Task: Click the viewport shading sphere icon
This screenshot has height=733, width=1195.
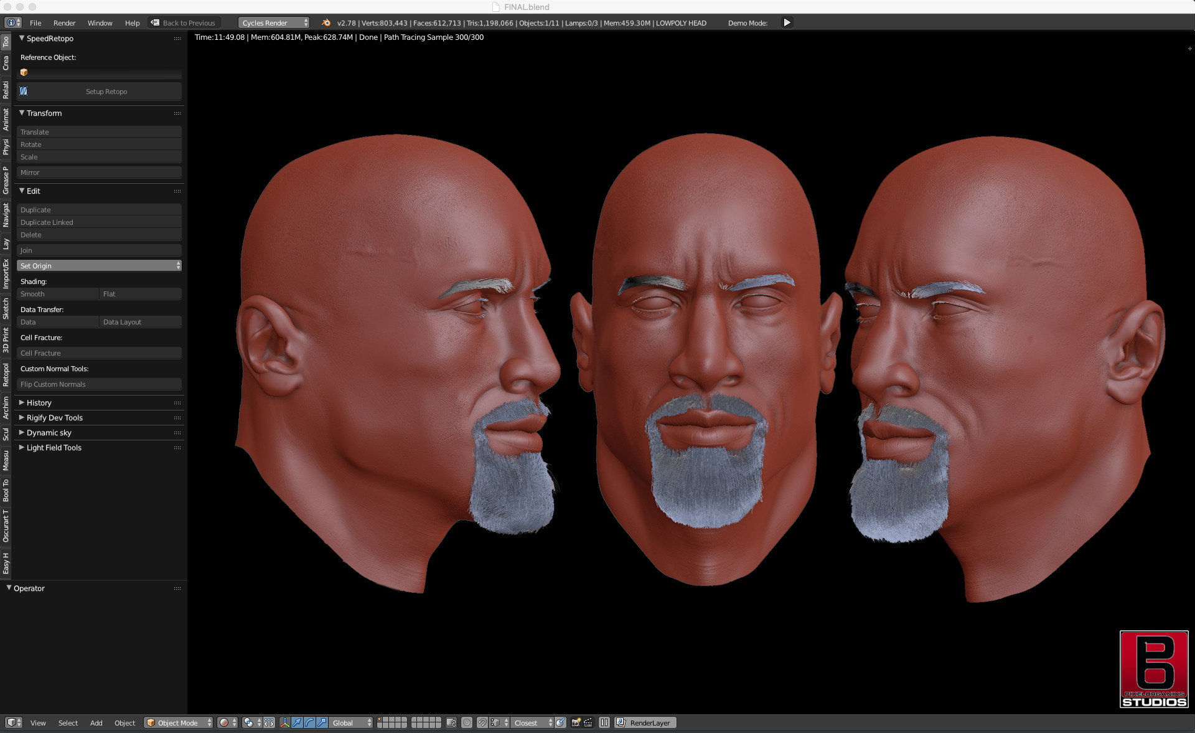Action: [x=225, y=723]
